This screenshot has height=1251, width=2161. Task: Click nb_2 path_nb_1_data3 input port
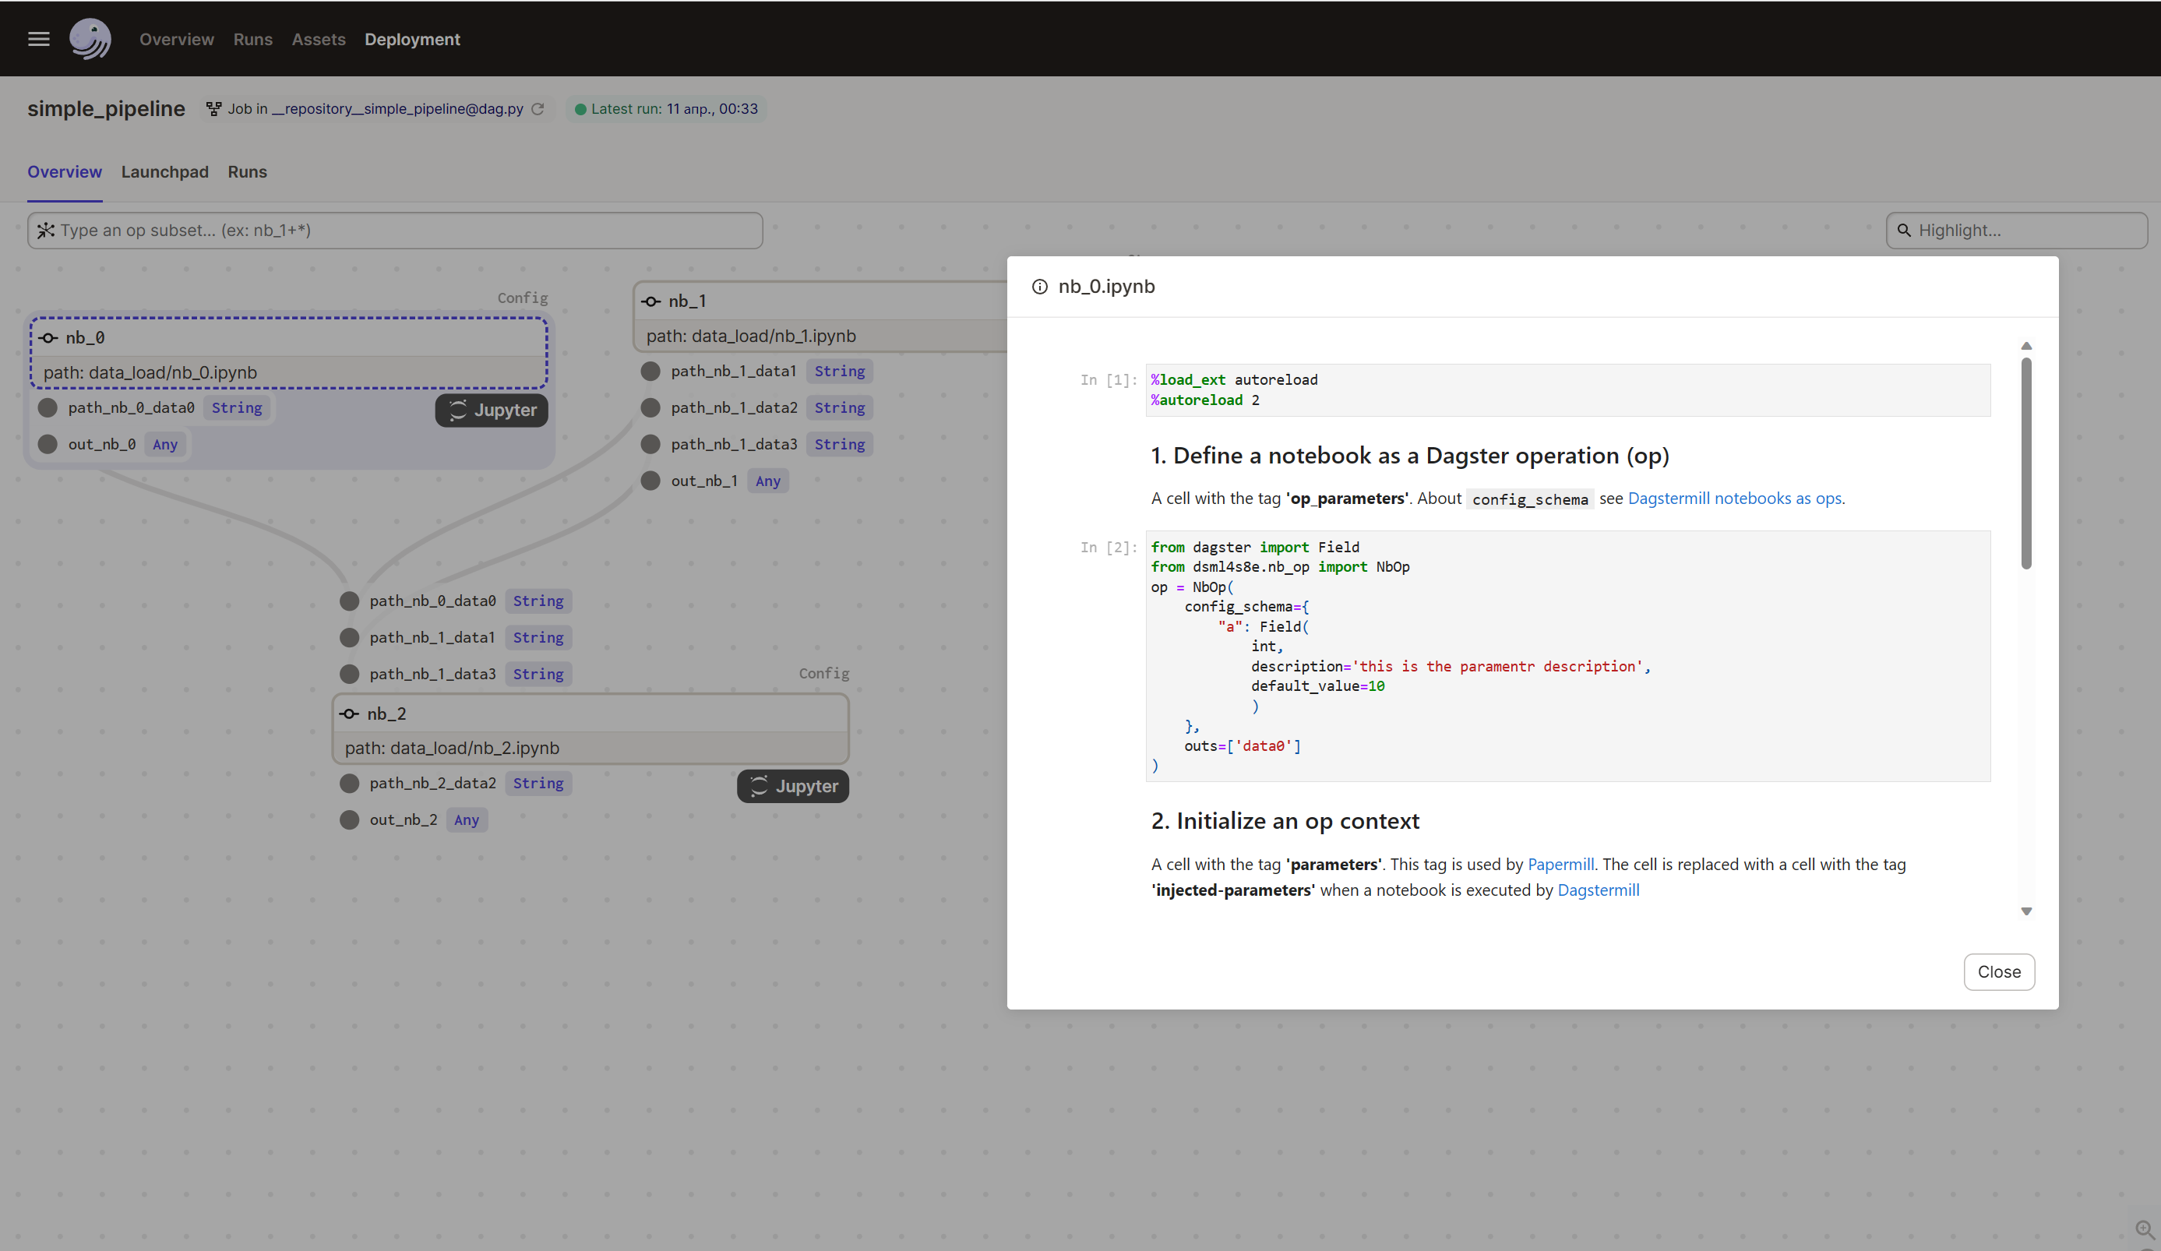[x=349, y=674]
